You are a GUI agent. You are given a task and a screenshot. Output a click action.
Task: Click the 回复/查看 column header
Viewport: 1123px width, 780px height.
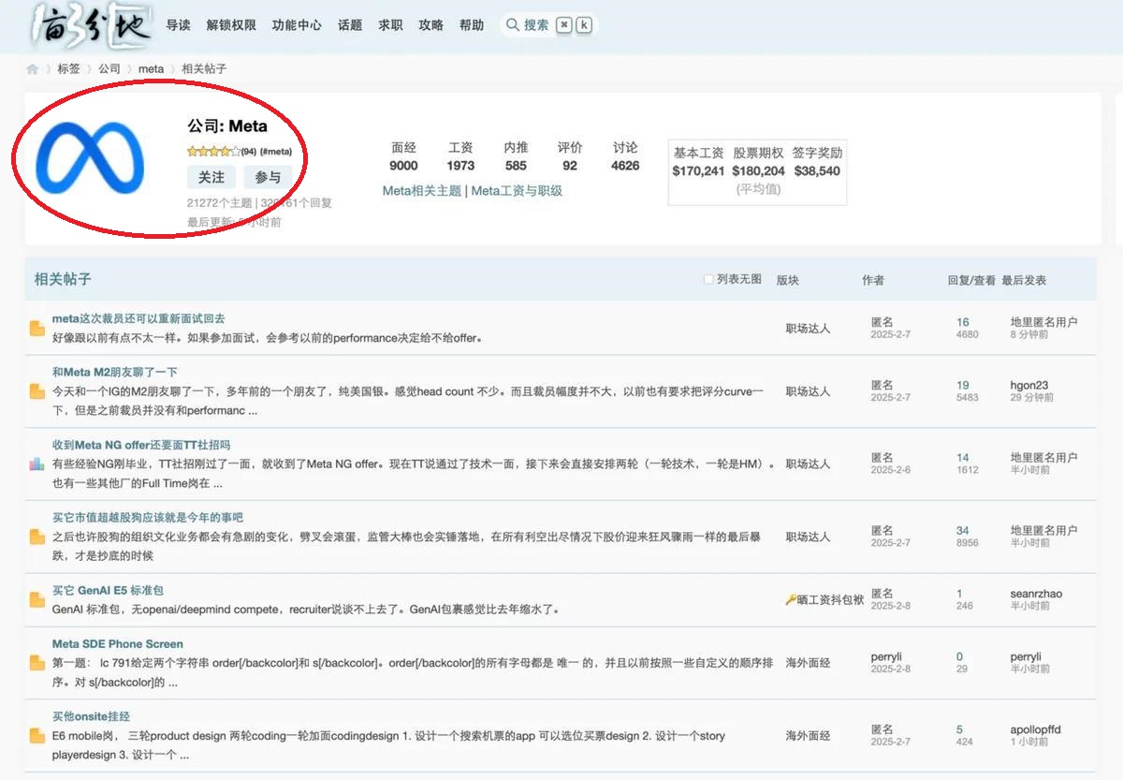pyautogui.click(x=971, y=280)
